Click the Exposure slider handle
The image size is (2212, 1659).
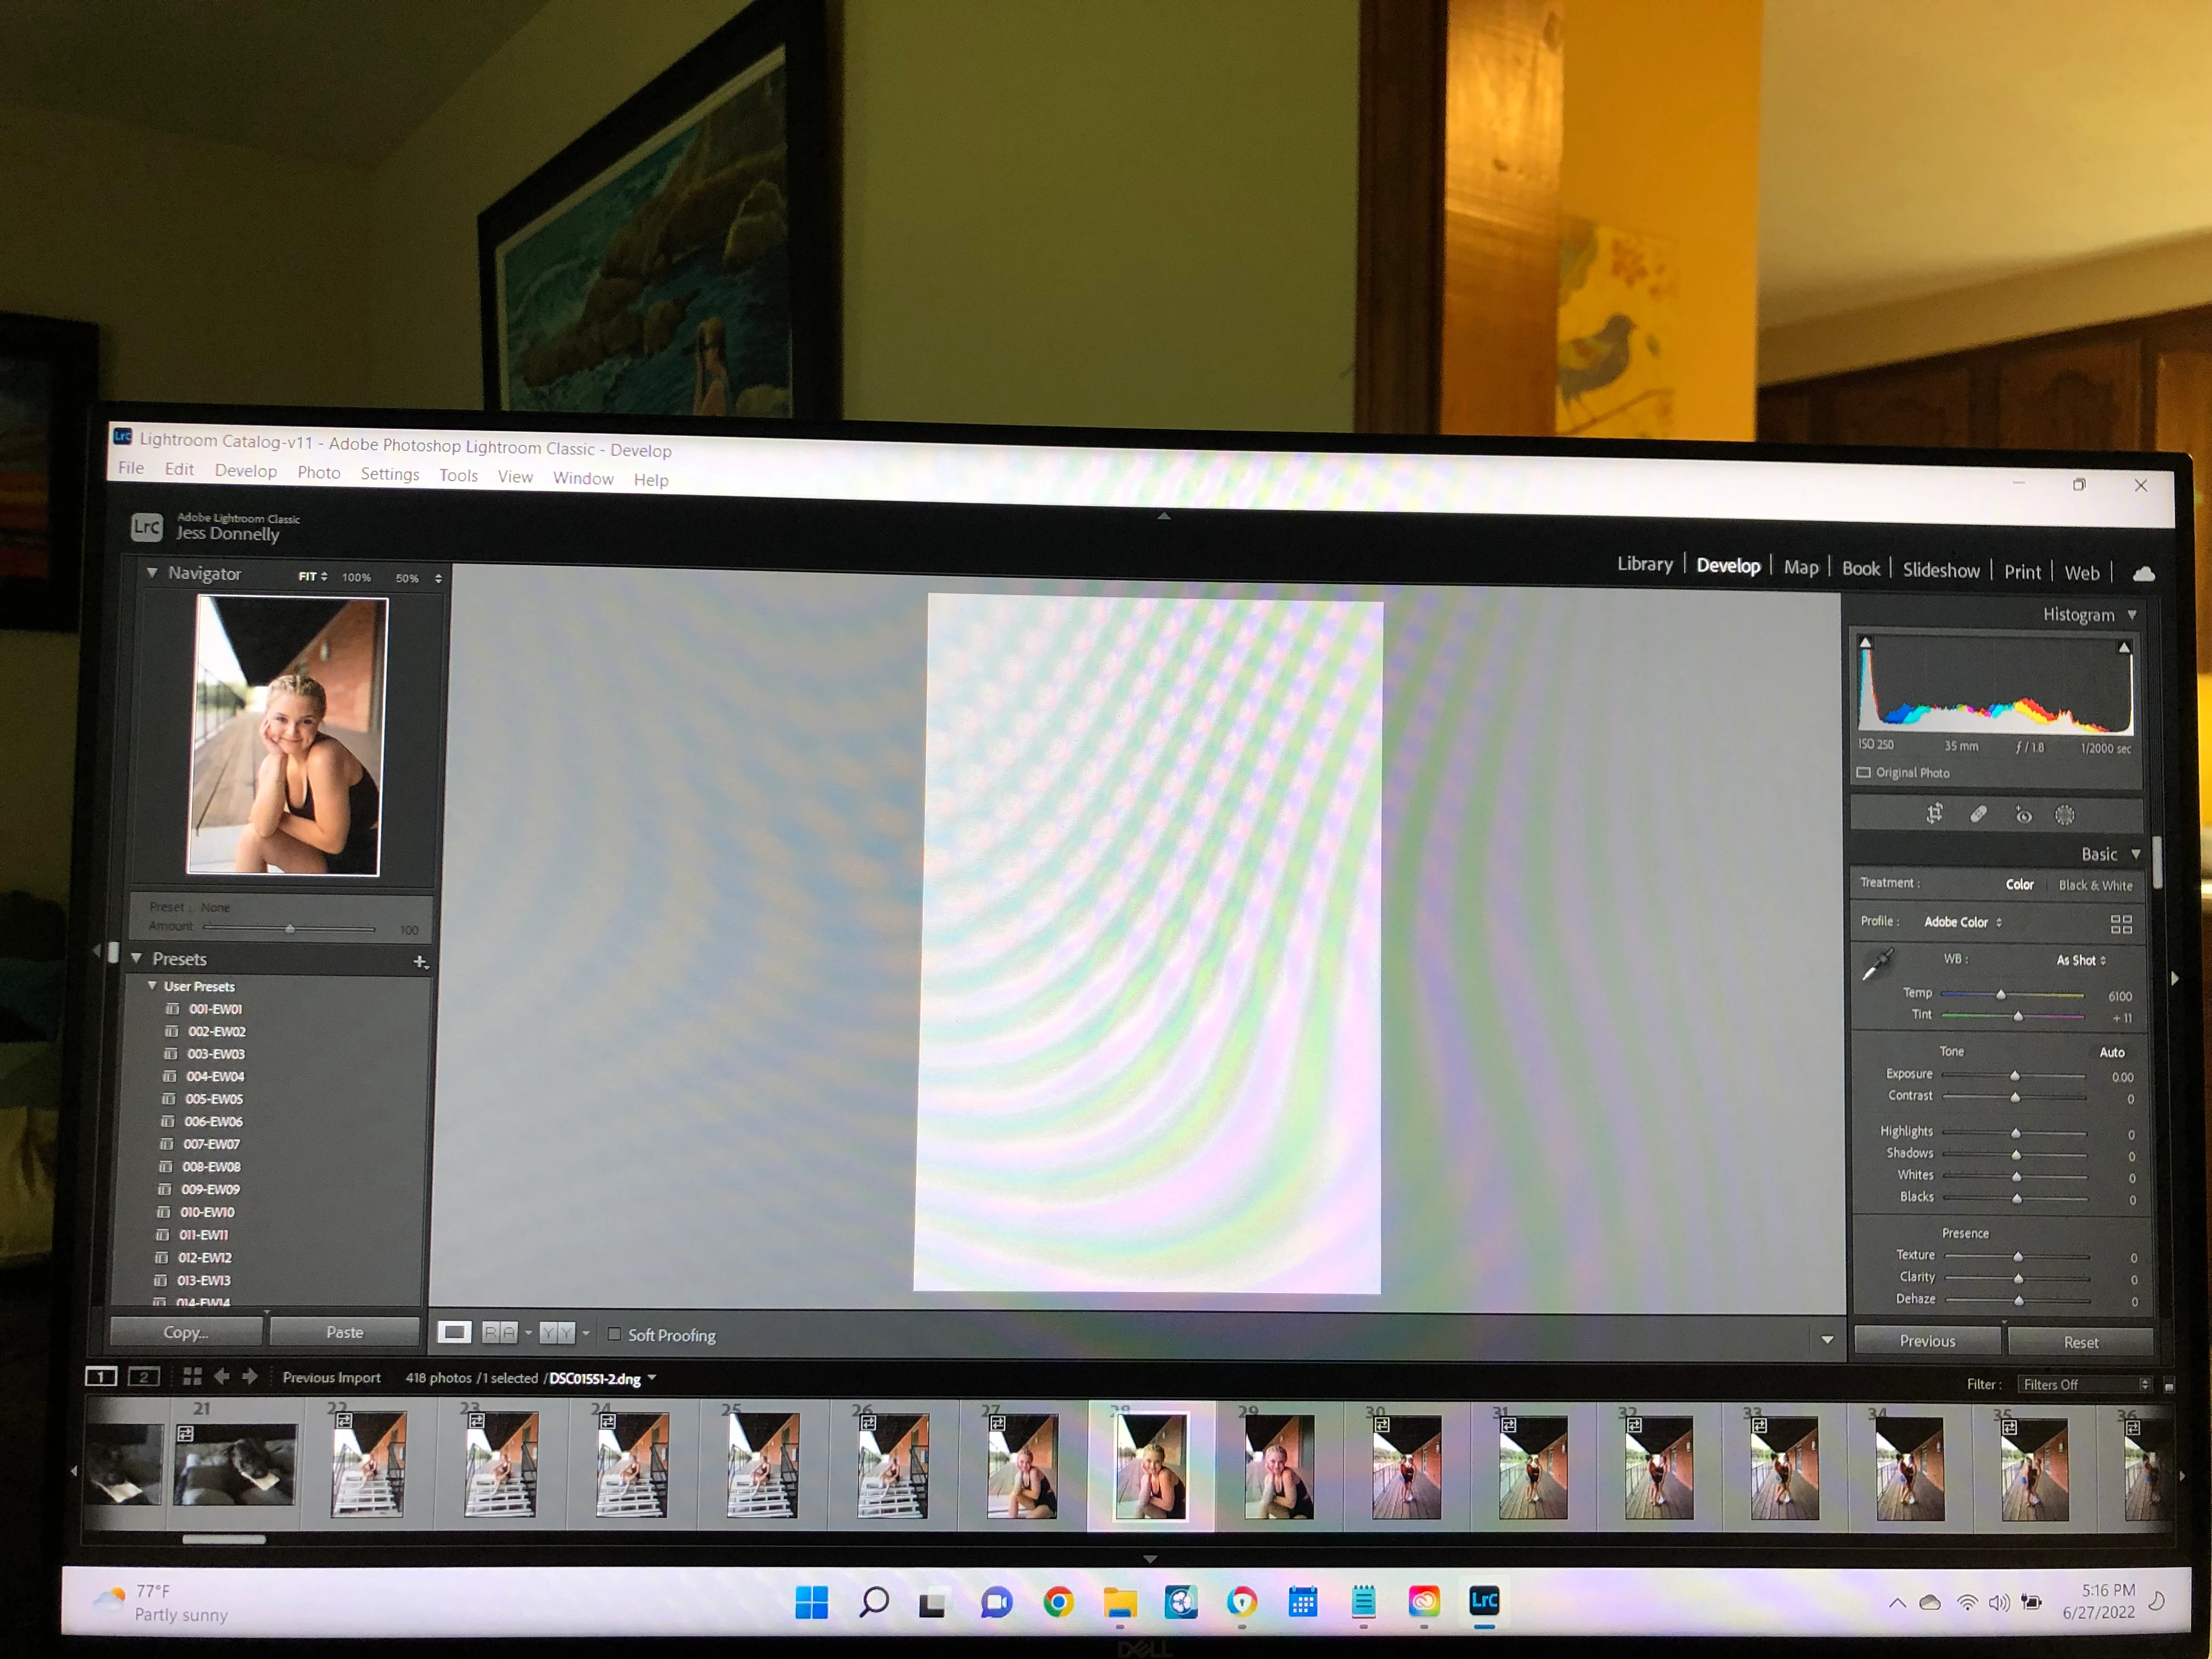tap(2015, 1076)
